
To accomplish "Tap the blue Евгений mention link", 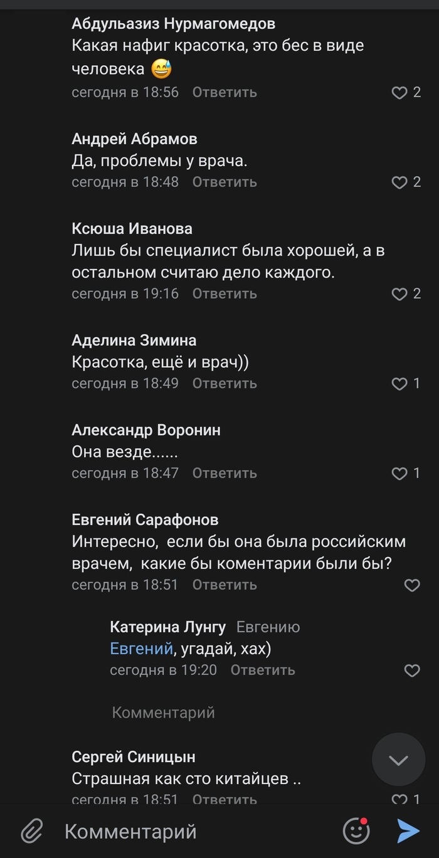I will pyautogui.click(x=141, y=649).
